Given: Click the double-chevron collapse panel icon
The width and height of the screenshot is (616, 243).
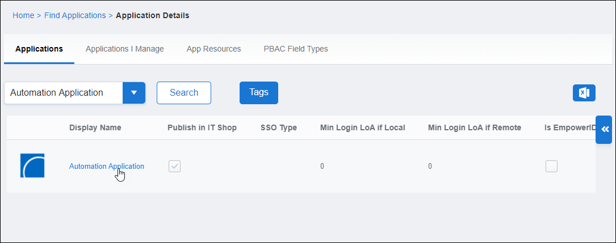Looking at the screenshot, I should tap(604, 130).
